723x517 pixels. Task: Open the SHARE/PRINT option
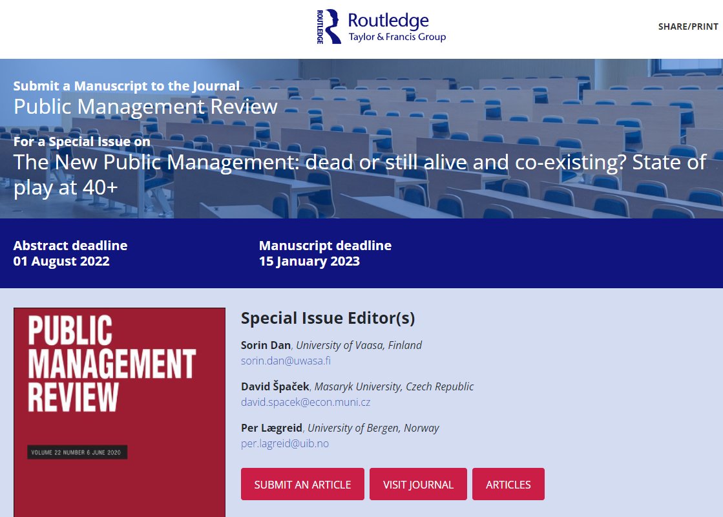point(688,26)
